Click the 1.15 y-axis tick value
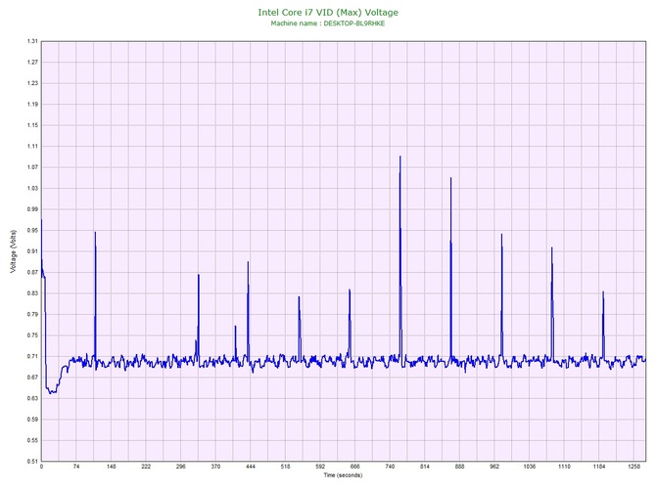656x492 pixels. [32, 125]
